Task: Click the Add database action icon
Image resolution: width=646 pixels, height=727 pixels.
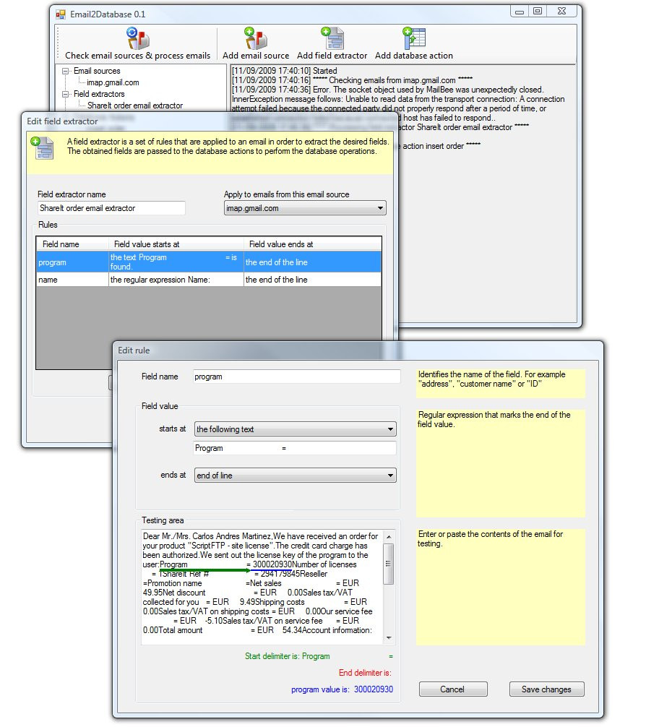Action: click(414, 38)
